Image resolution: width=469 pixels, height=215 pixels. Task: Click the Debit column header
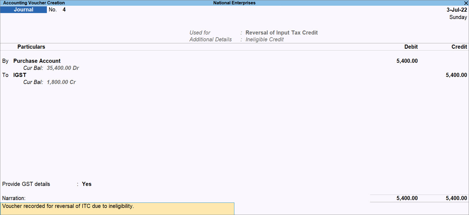point(411,47)
